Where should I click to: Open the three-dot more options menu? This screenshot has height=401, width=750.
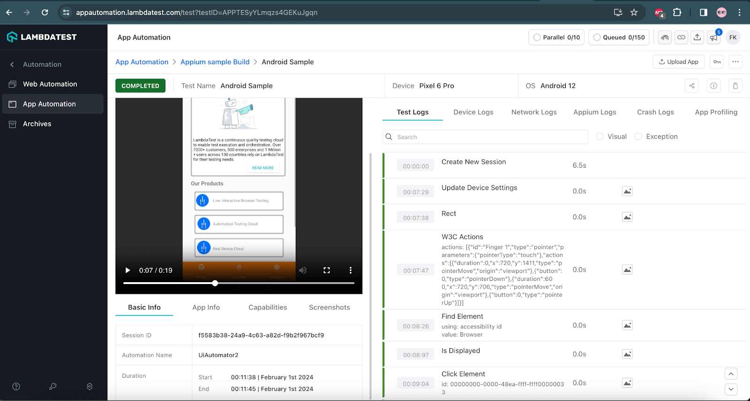click(x=735, y=62)
